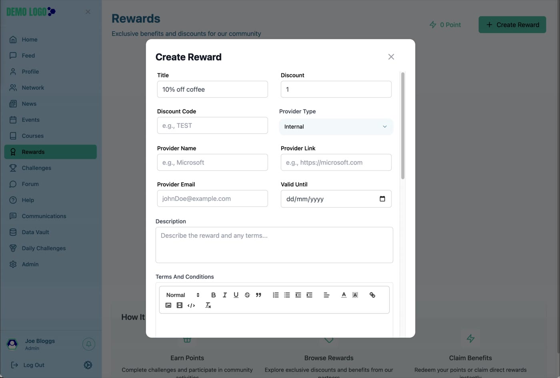Viewport: 560px width, 378px height.
Task: Click the 0 Point indicator
Action: tap(445, 25)
